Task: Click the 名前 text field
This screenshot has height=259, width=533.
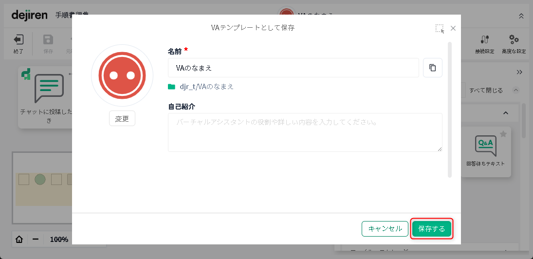Action: click(293, 68)
